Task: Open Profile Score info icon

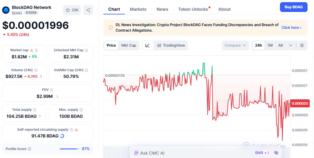Action: pos(29,149)
